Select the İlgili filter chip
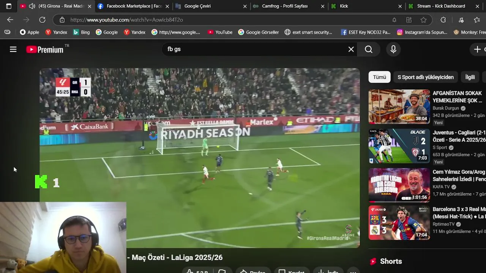The width and height of the screenshot is (486, 273). pos(470,77)
